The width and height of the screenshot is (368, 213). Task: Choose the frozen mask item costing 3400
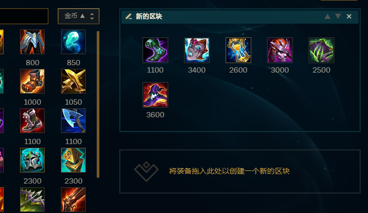point(197,50)
